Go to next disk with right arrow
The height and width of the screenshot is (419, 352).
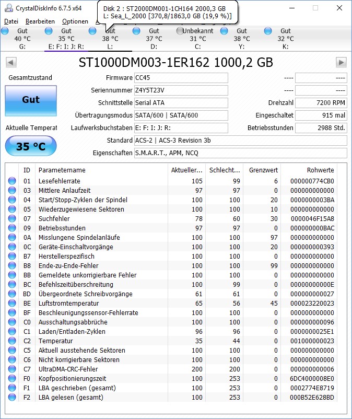pos(341,63)
